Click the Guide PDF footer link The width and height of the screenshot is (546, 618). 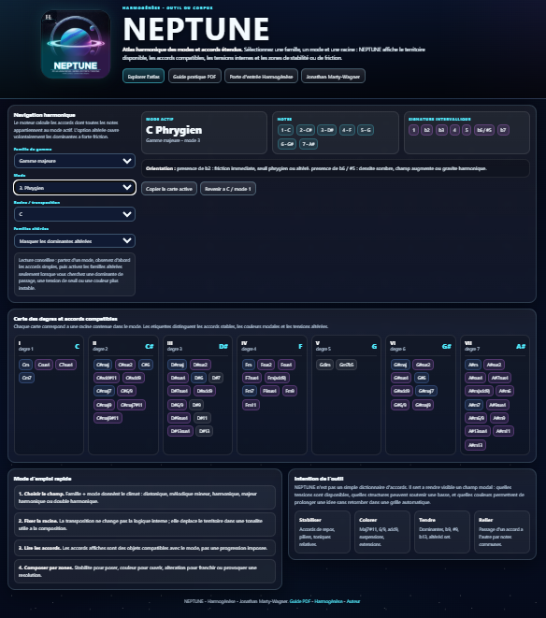pyautogui.click(x=300, y=601)
